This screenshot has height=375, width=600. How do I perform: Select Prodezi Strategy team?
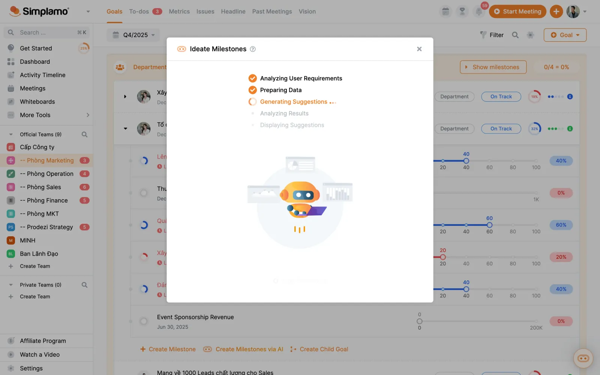[x=46, y=227]
